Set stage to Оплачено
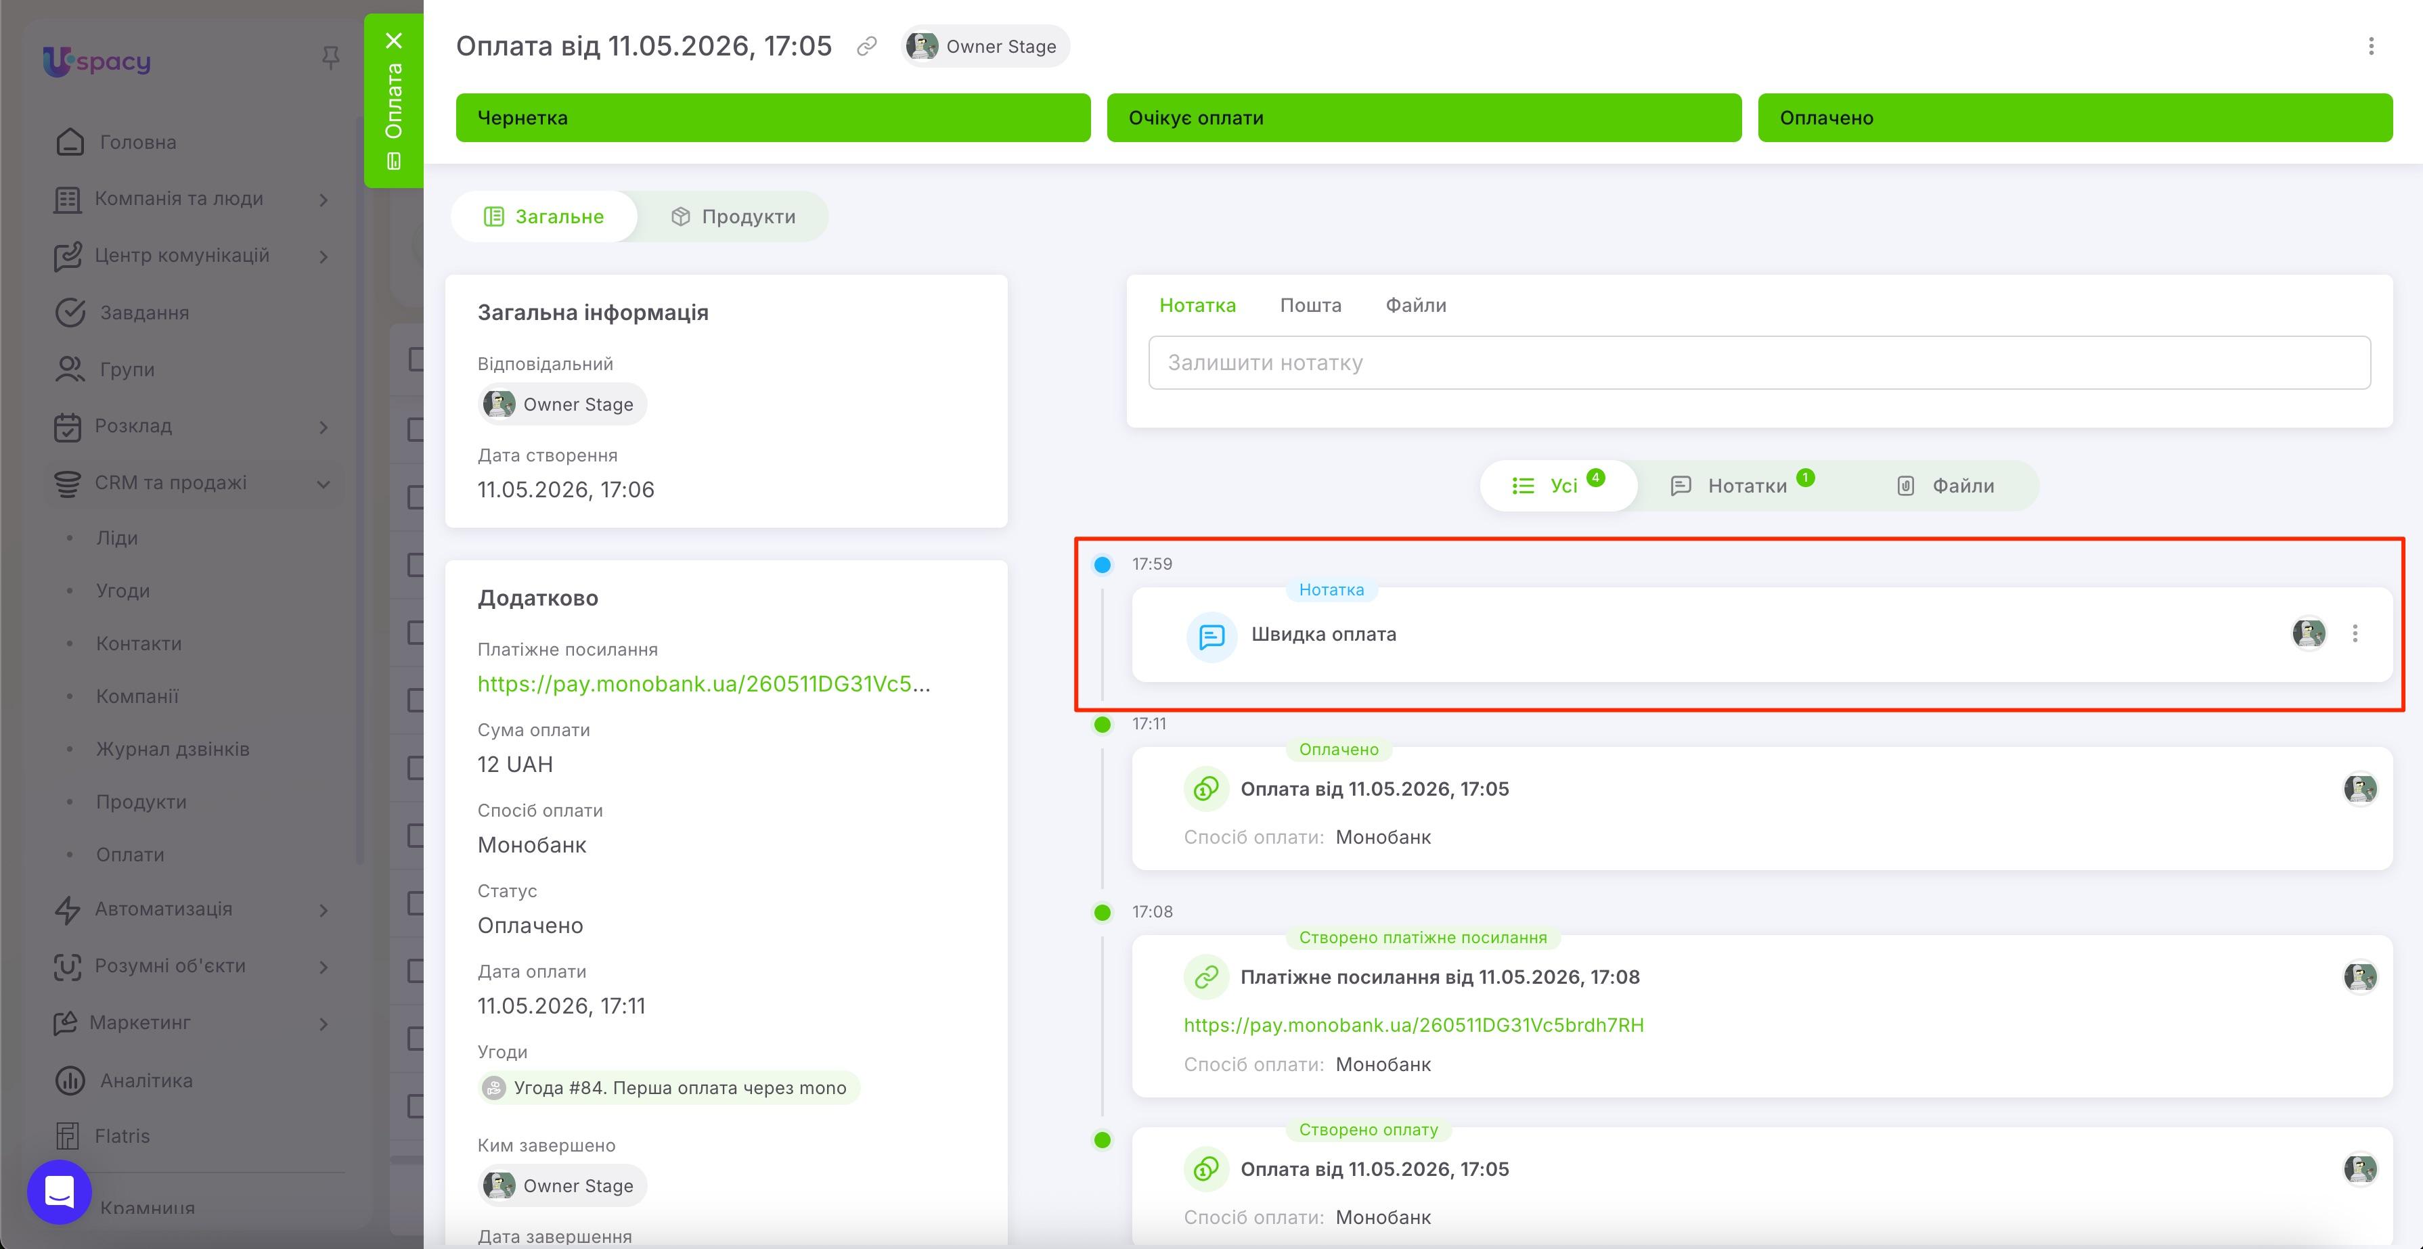 (x=2075, y=118)
